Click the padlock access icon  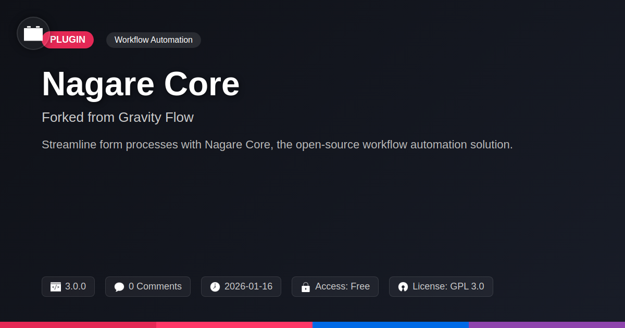[x=306, y=287]
